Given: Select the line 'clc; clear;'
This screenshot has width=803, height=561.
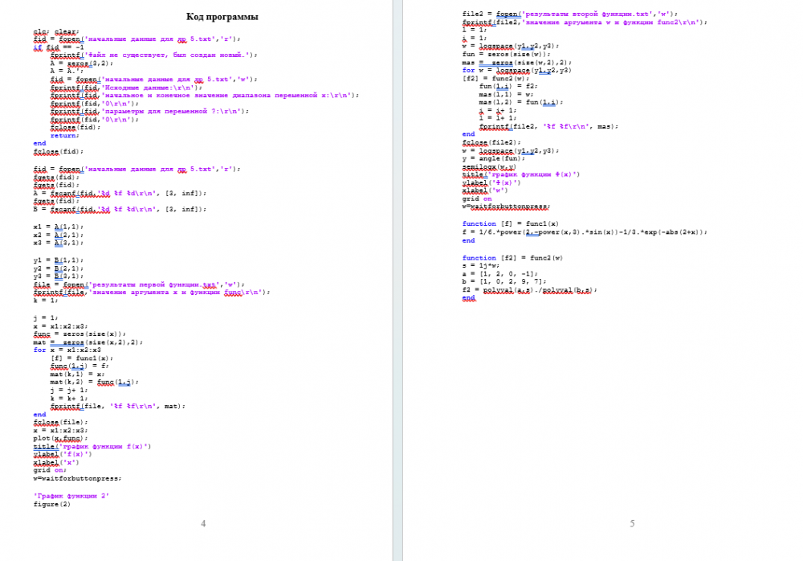Looking at the screenshot, I should 56,31.
